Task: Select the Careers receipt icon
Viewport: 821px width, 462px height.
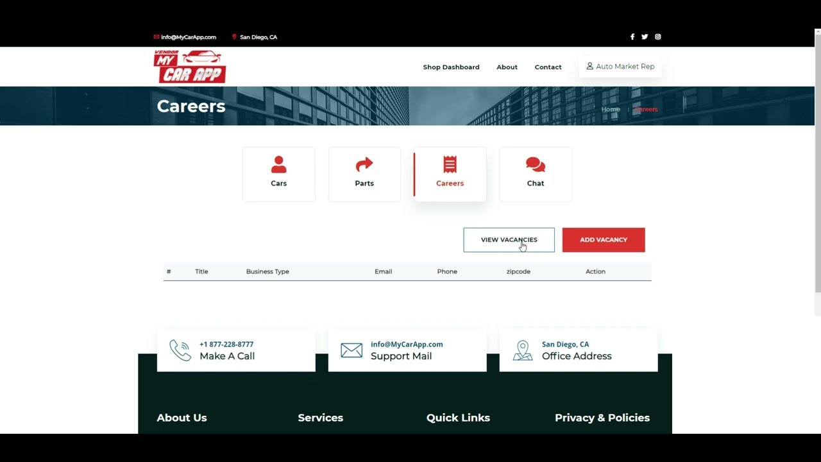Action: point(450,164)
